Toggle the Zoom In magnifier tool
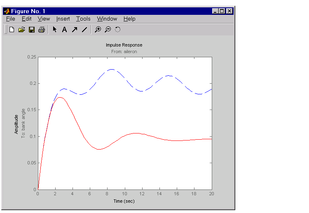 [x=98, y=30]
